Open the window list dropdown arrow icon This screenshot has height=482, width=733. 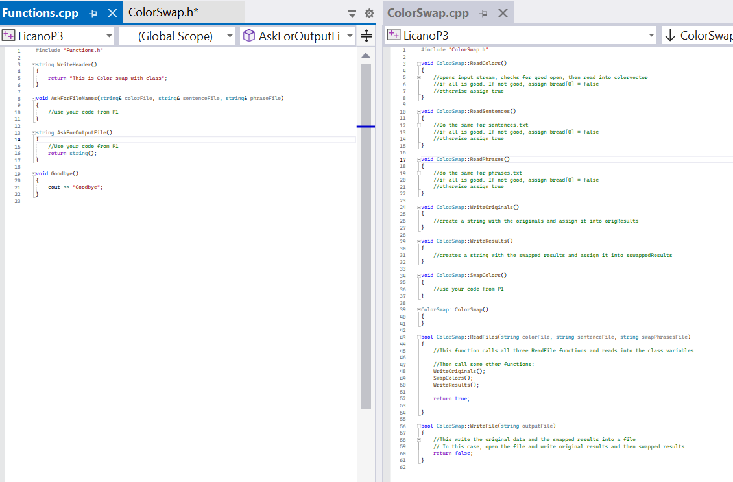click(351, 12)
